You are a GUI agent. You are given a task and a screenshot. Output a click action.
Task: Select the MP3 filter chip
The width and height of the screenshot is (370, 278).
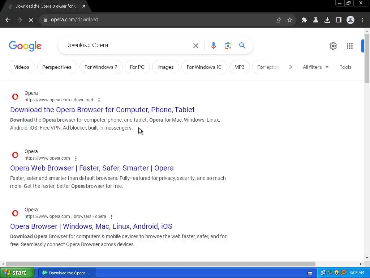pyautogui.click(x=239, y=67)
